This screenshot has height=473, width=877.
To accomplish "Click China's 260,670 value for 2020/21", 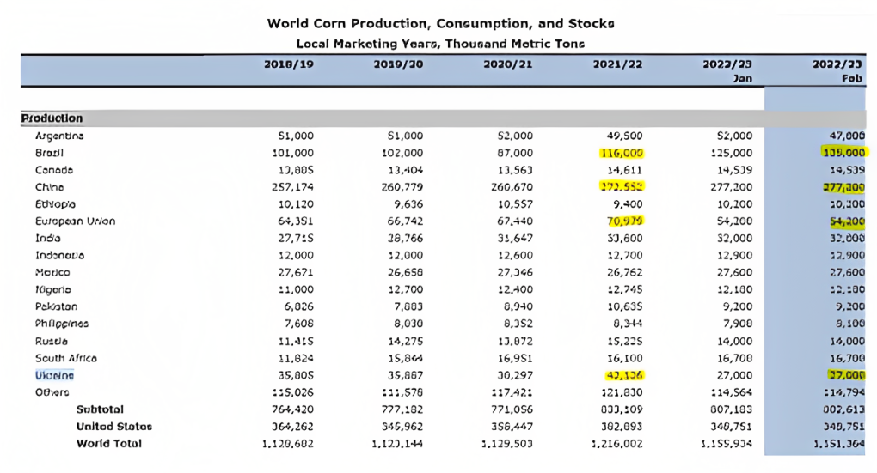I will coord(512,188).
